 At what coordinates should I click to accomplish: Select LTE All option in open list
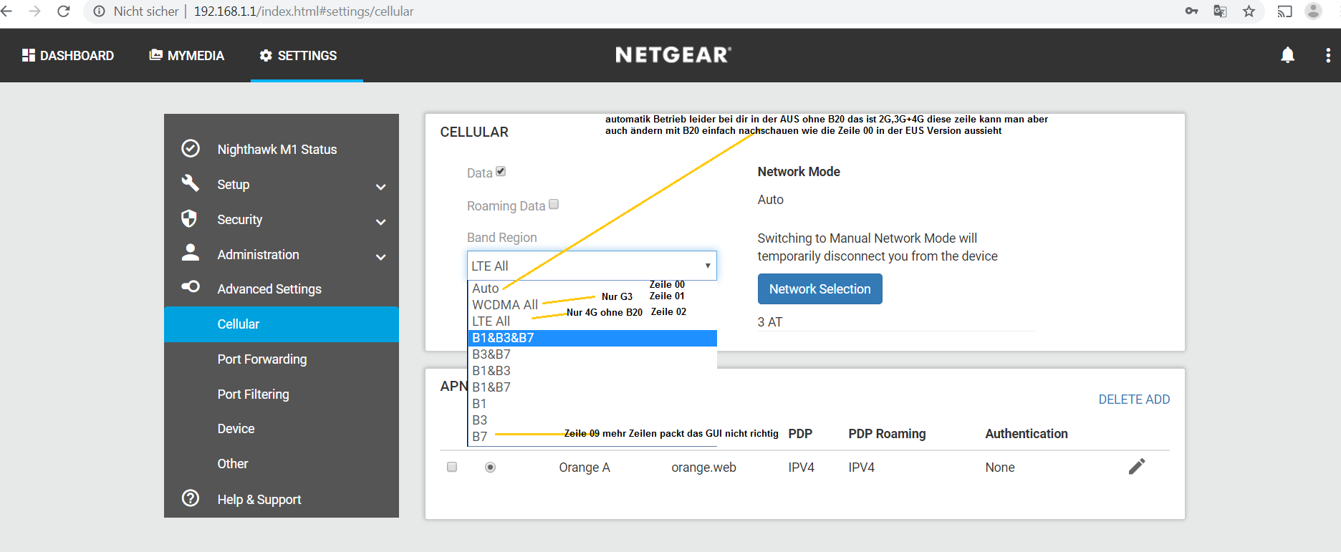pyautogui.click(x=592, y=321)
